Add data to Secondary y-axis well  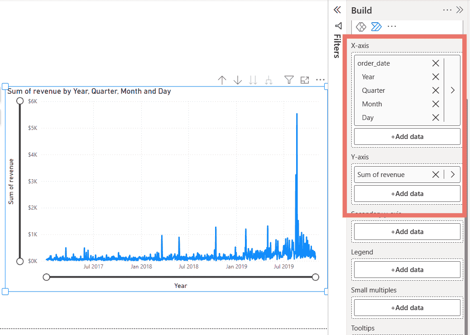coord(407,232)
